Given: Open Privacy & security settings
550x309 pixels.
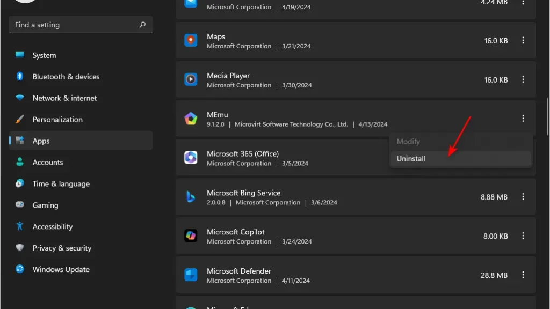Looking at the screenshot, I should pyautogui.click(x=81, y=248).
